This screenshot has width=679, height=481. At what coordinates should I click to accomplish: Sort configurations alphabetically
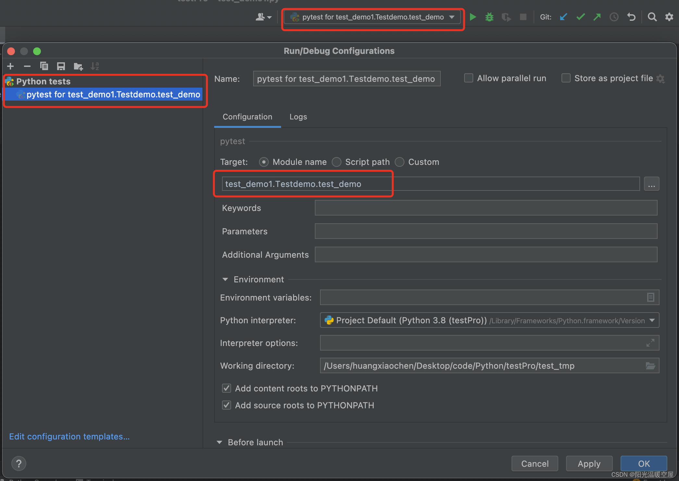coord(95,66)
